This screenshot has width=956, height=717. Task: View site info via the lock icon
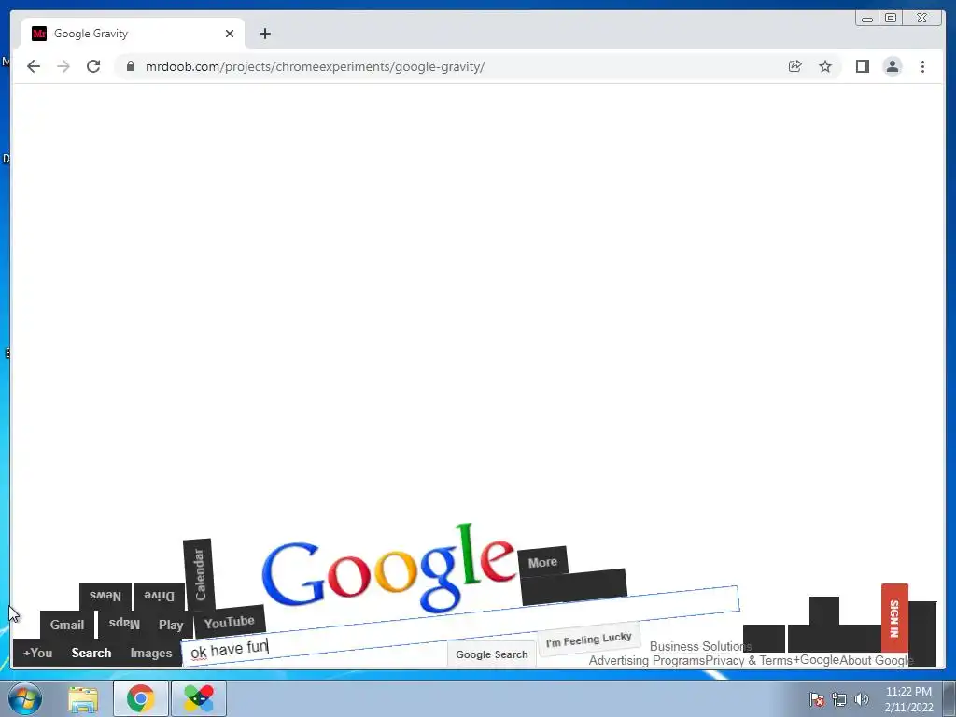pyautogui.click(x=130, y=66)
